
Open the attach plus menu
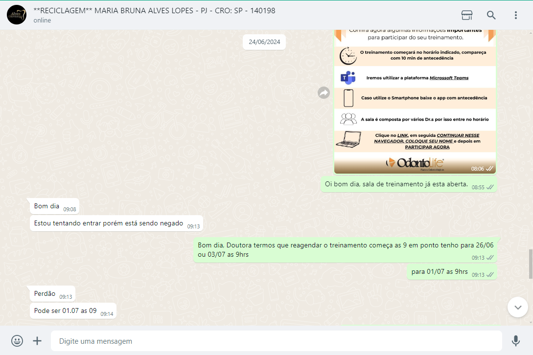[37, 341]
